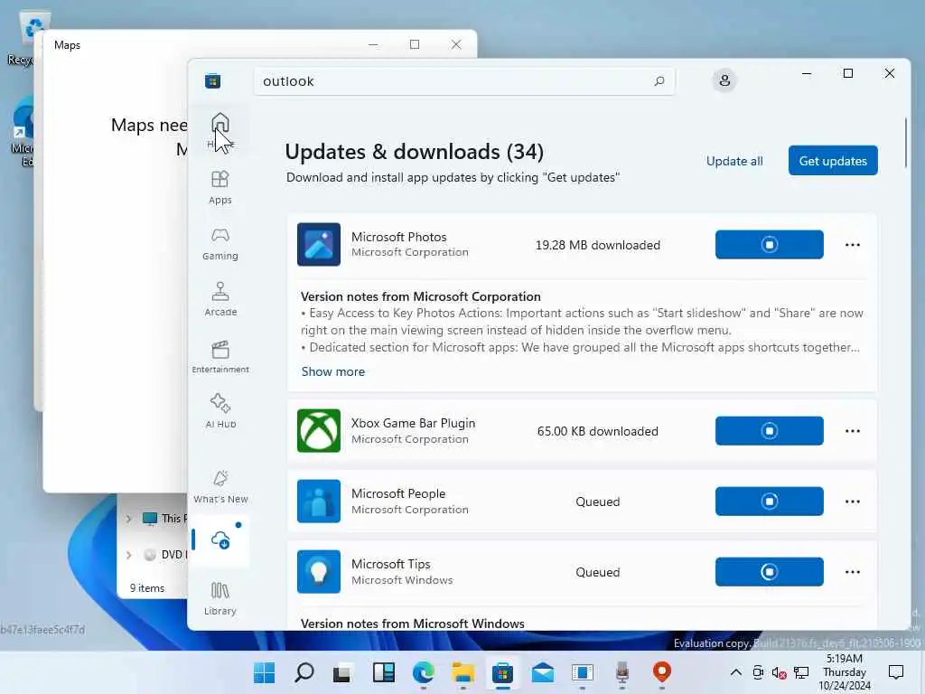925x694 pixels.
Task: Select the Downloads cloud icon in sidebar
Action: tap(220, 540)
